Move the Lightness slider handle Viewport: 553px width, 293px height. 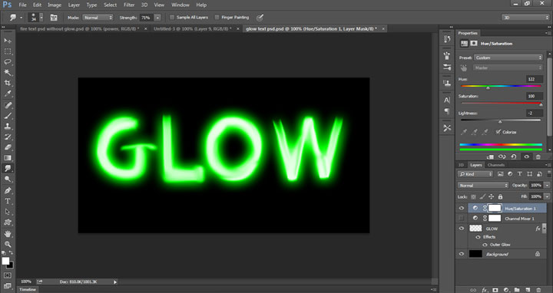500,121
